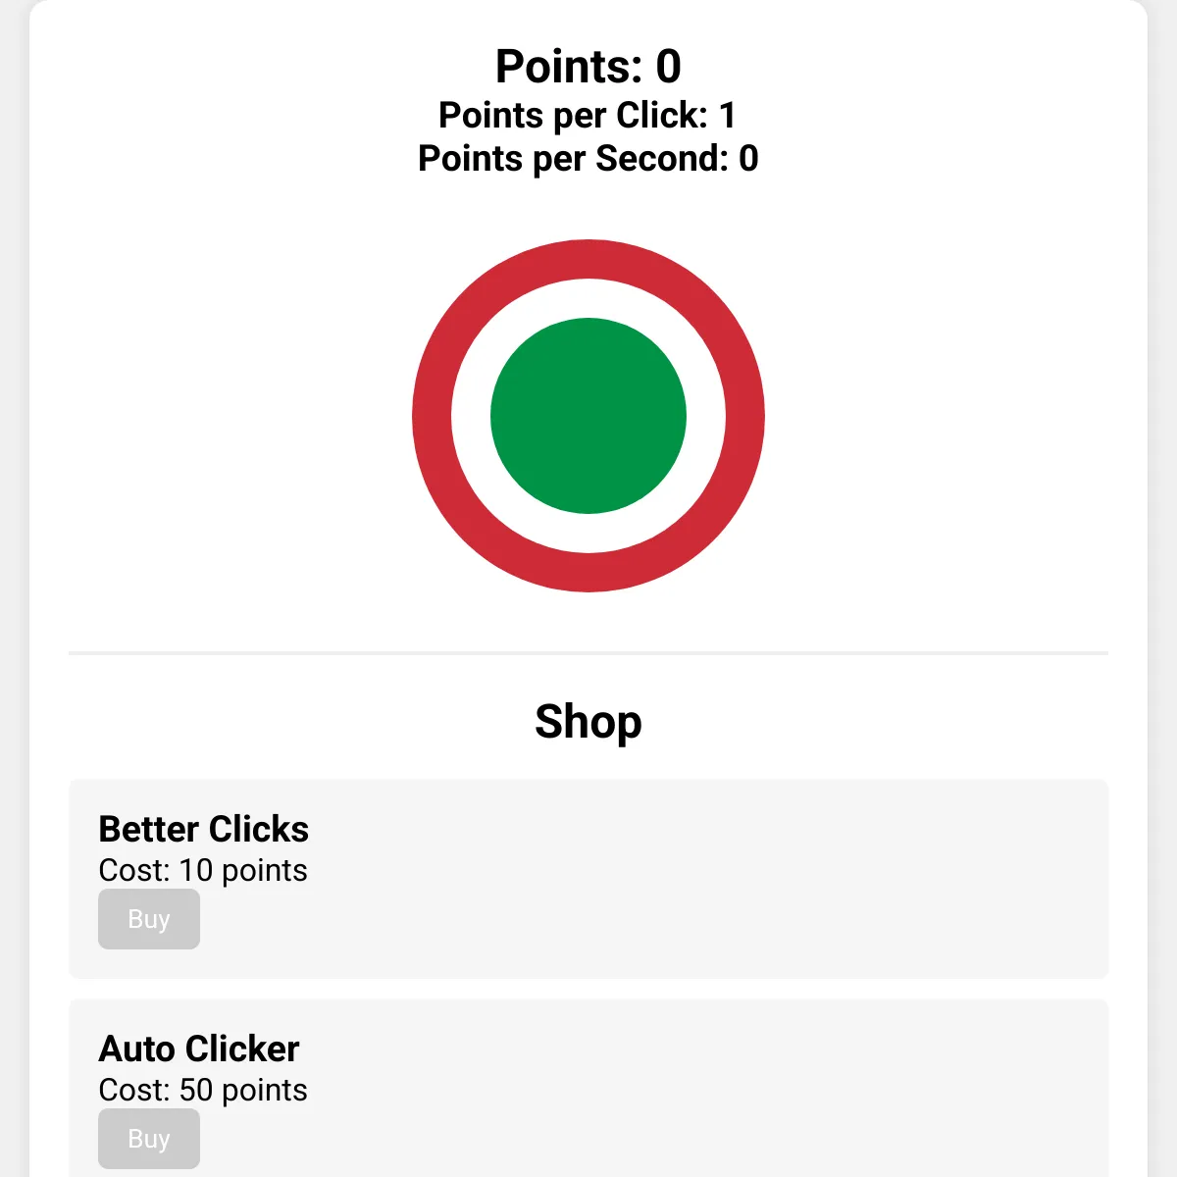Click empty area of Auto Clicker card
The height and width of the screenshot is (1177, 1177).
(x=687, y=1099)
